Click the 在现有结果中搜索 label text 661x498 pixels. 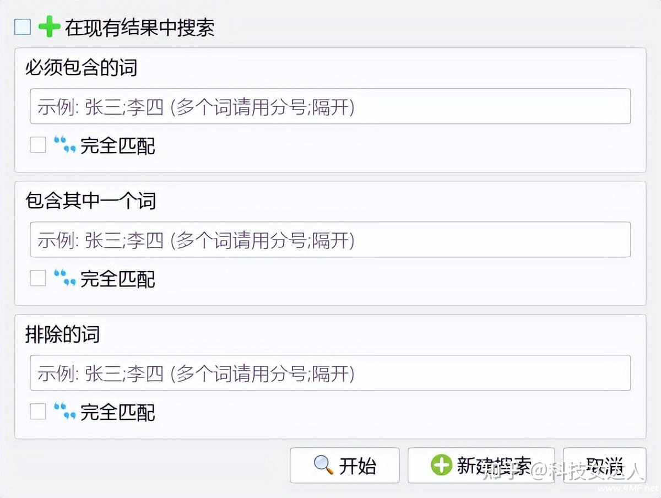[140, 28]
